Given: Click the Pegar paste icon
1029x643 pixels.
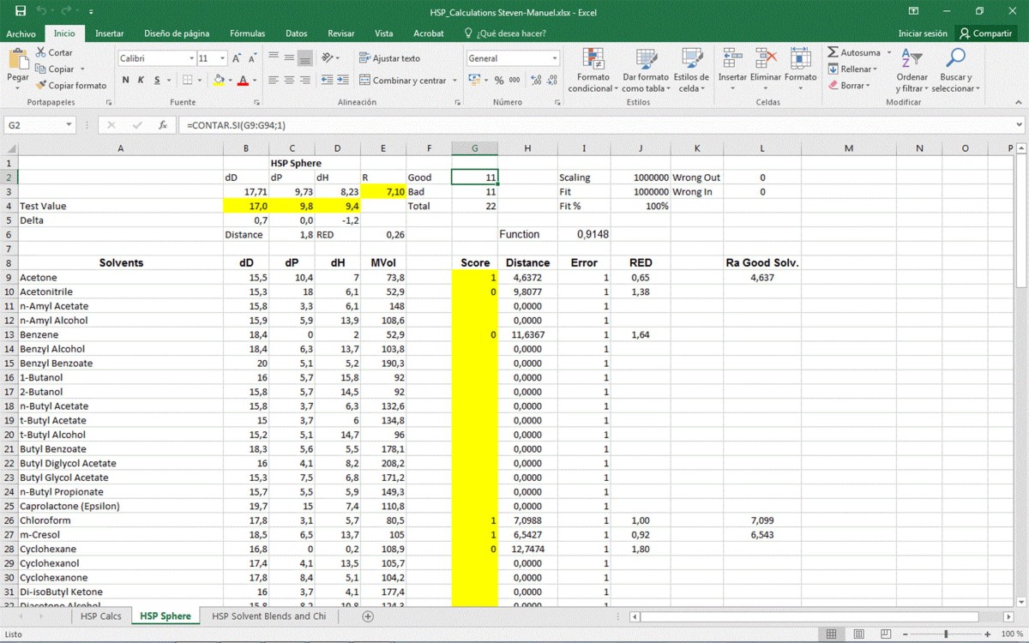Looking at the screenshot, I should coord(18,61).
